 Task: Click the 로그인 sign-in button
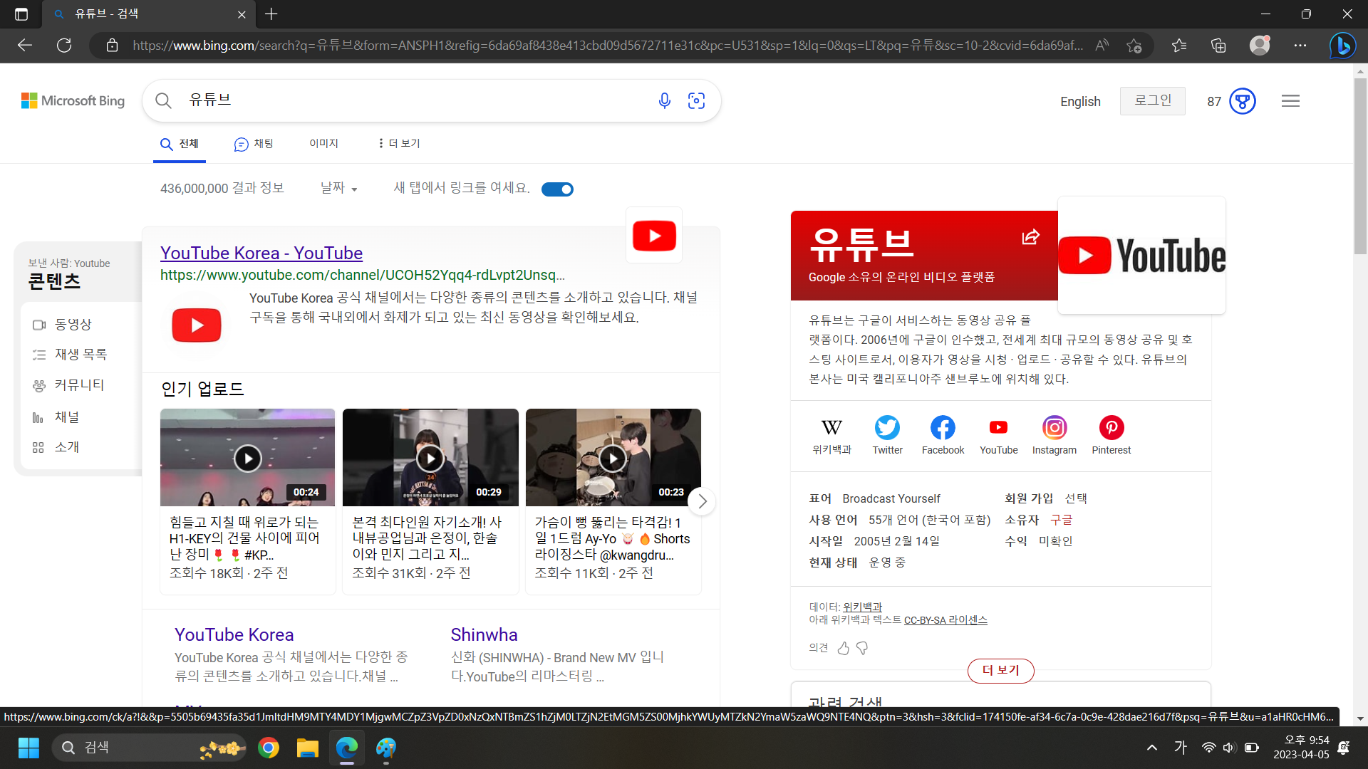click(x=1152, y=100)
